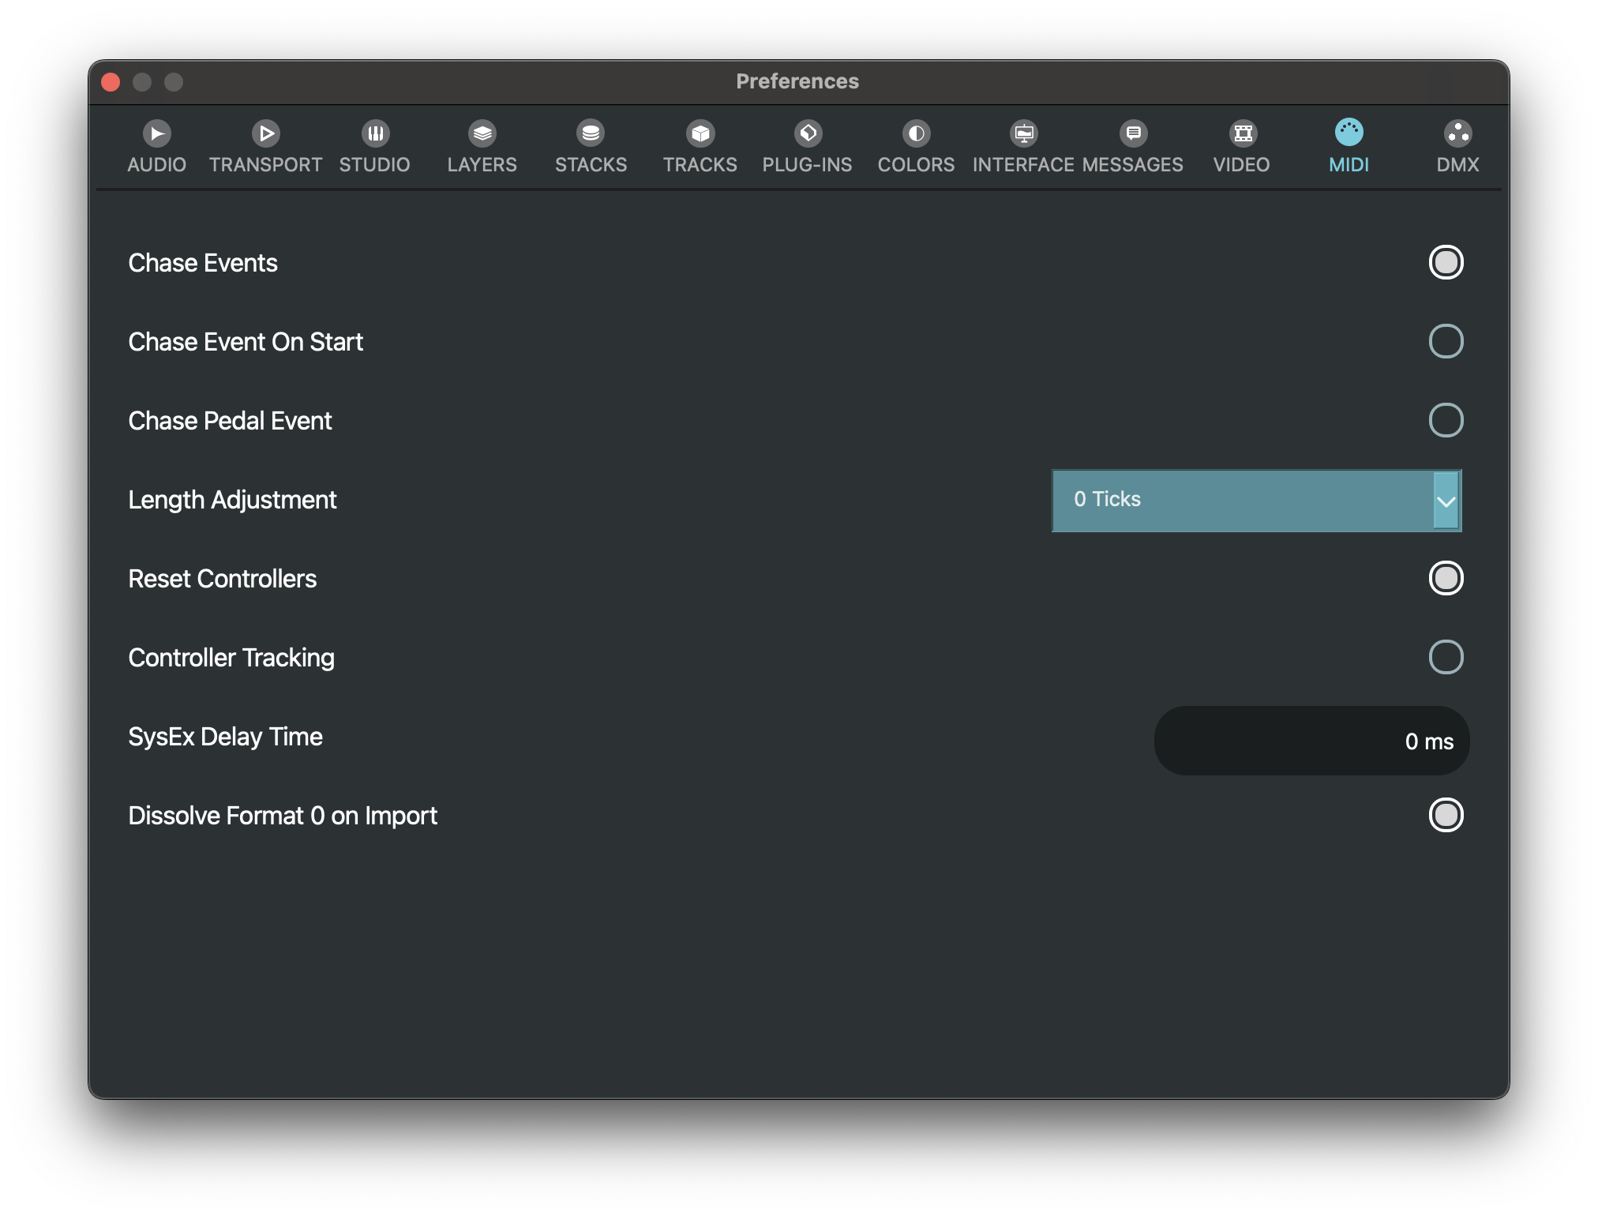The width and height of the screenshot is (1598, 1216).
Task: Switch to the Interface tab
Action: (x=1023, y=164)
